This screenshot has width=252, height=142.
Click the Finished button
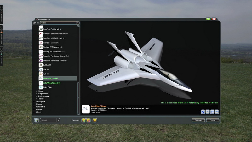tap(198, 120)
